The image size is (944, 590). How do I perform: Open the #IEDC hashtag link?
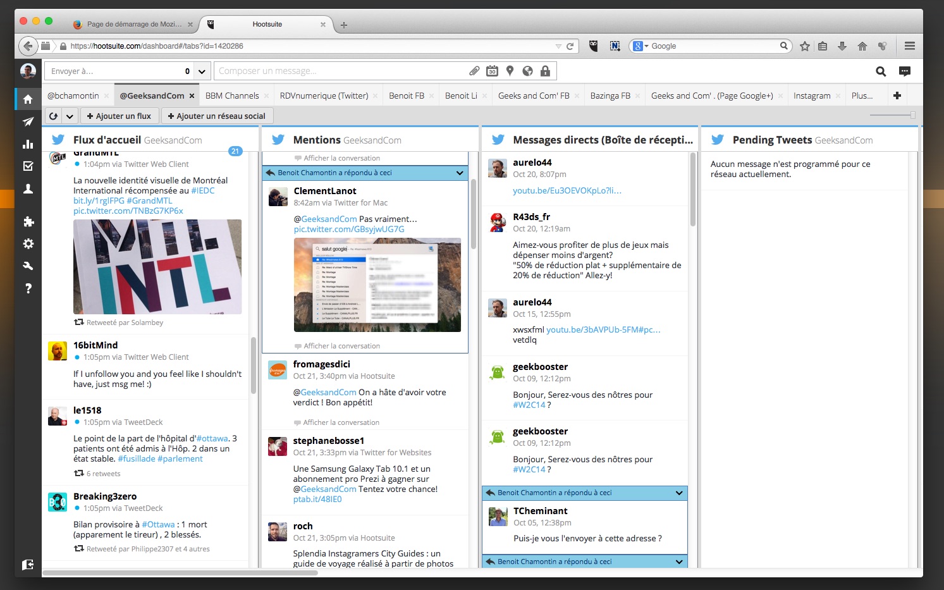coord(203,190)
